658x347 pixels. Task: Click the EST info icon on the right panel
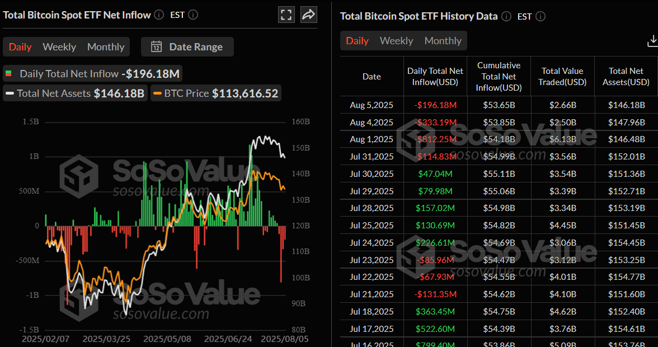540,17
